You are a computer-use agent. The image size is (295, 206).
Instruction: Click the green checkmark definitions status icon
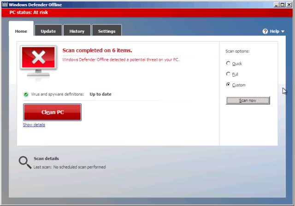[26, 94]
